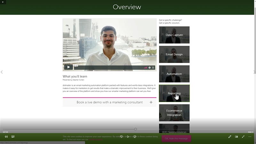This screenshot has height=144, width=256.
Task: Open the Email Design thumbnail
Action: tap(174, 54)
